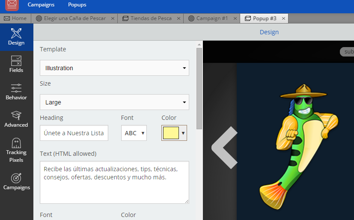Screen dimensions: 354x220
Task: Select the Behavior sliders icon
Action: tap(16, 92)
